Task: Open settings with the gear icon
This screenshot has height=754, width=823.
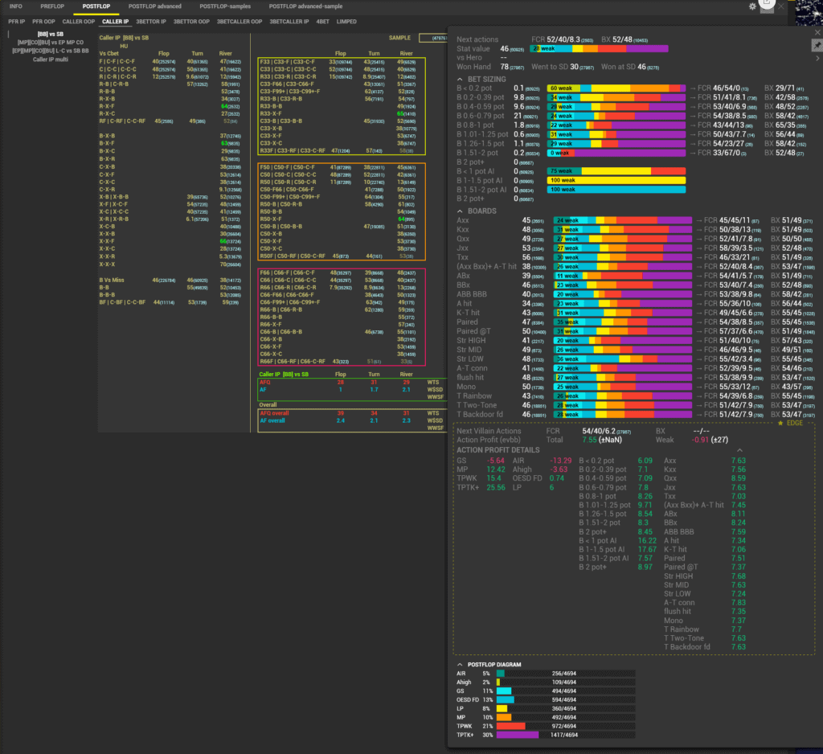Action: (752, 6)
